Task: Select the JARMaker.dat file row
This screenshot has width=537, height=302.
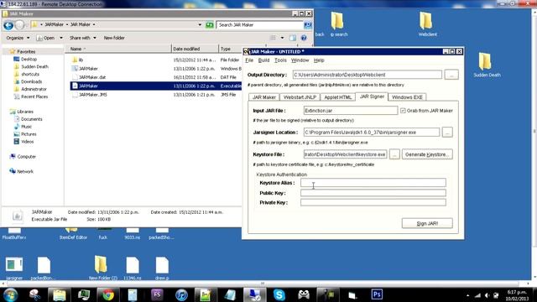Action: pyautogui.click(x=156, y=77)
